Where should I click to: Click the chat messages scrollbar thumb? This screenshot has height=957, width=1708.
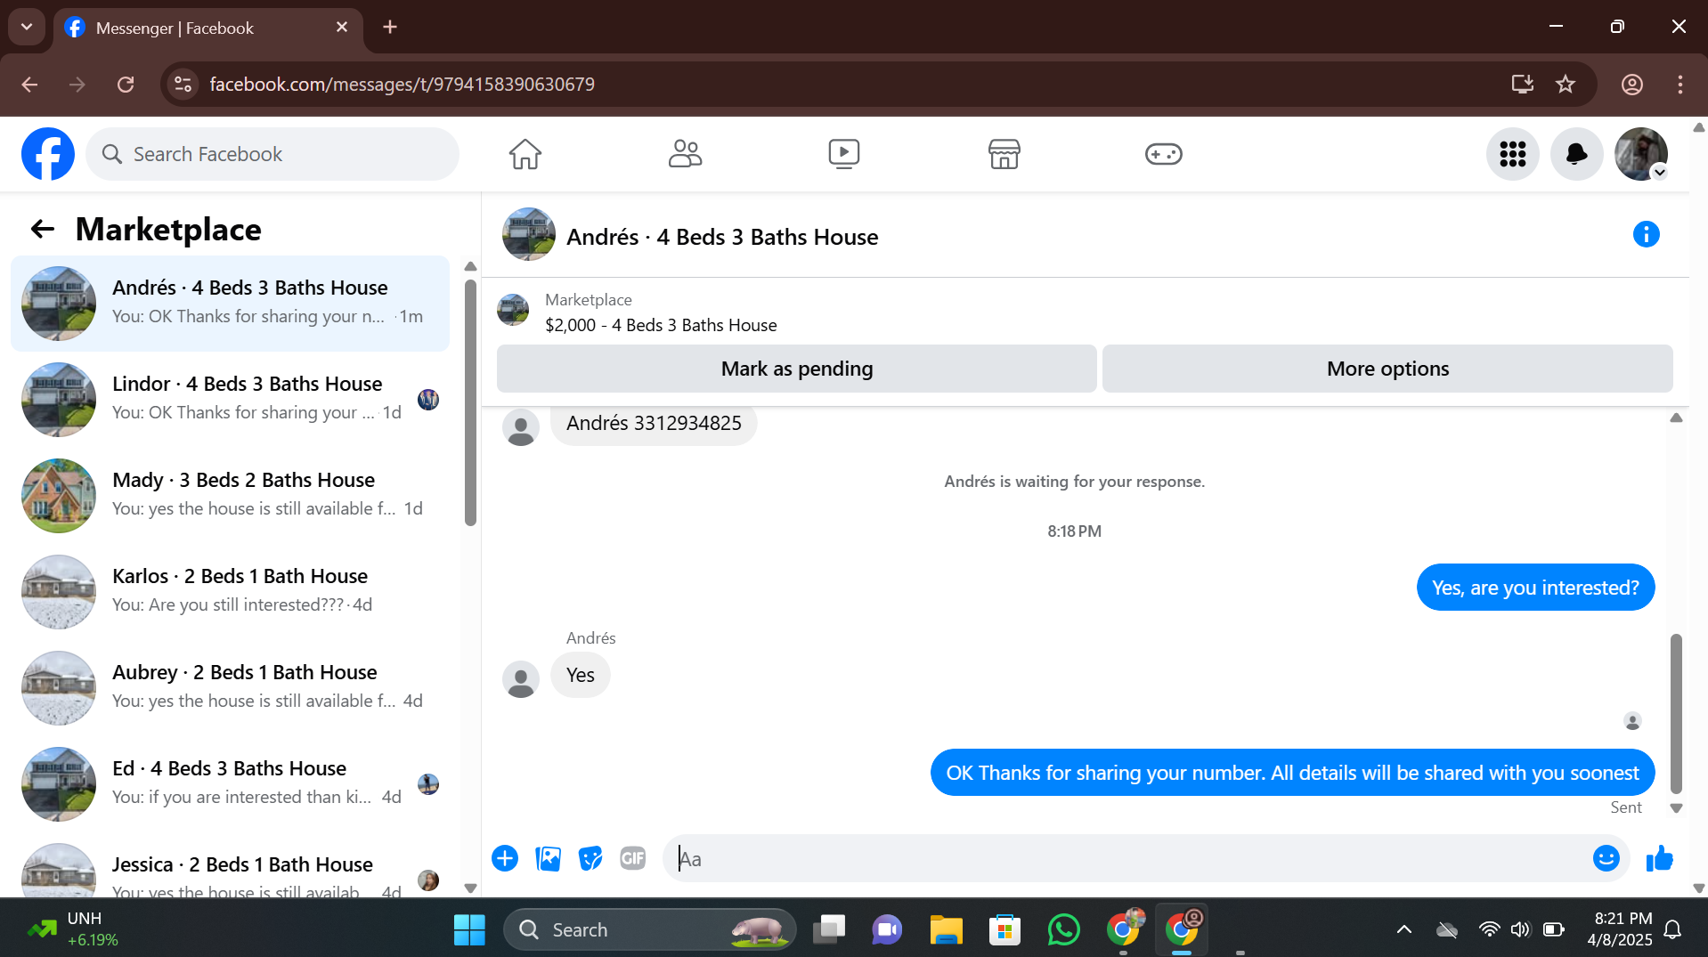pos(1676,713)
